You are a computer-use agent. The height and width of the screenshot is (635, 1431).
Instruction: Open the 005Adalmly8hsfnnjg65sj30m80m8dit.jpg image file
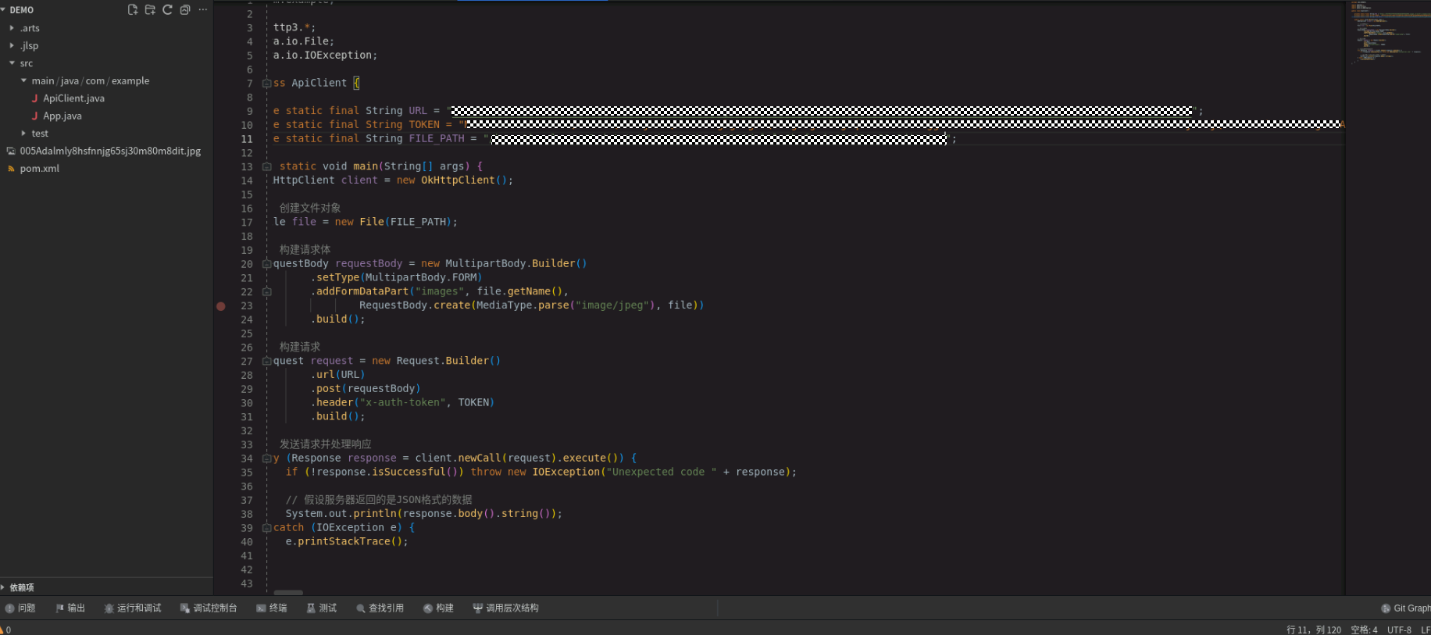pos(110,151)
